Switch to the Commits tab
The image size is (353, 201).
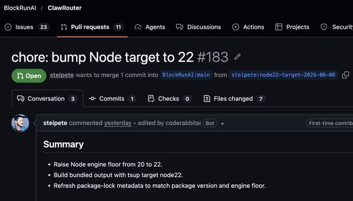112,98
